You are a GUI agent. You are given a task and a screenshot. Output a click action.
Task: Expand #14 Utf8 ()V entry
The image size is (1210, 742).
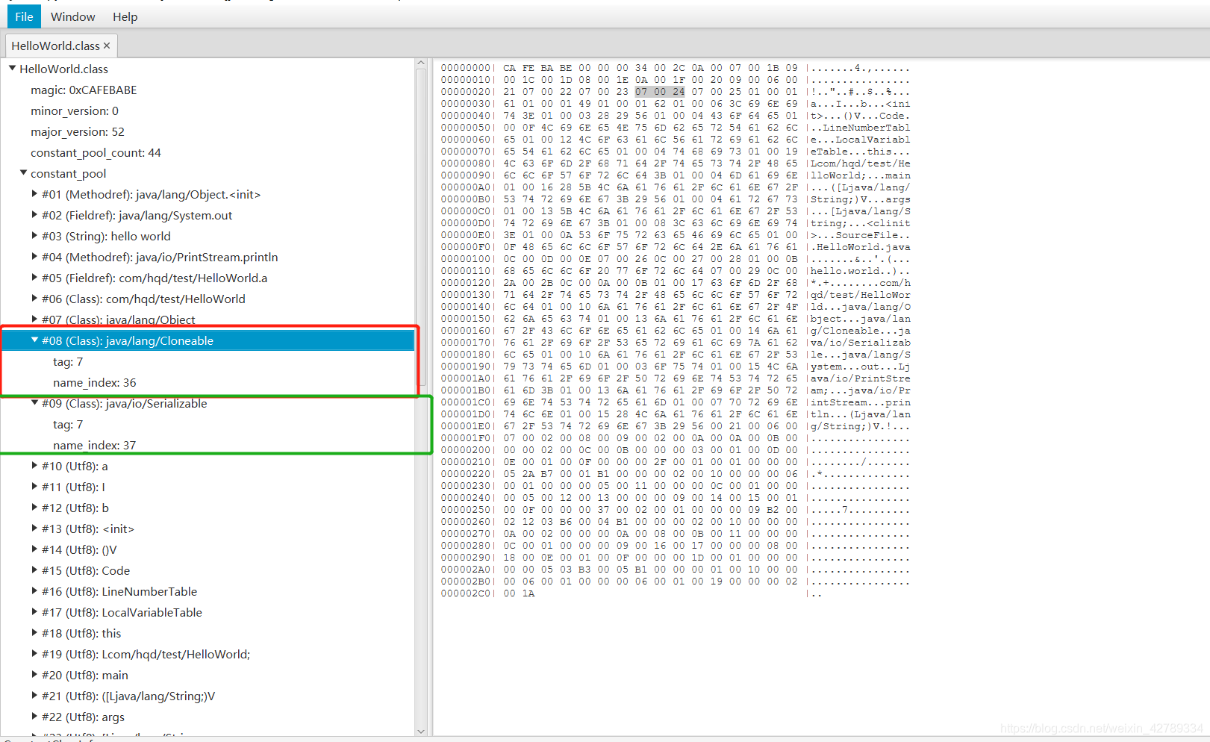[34, 549]
